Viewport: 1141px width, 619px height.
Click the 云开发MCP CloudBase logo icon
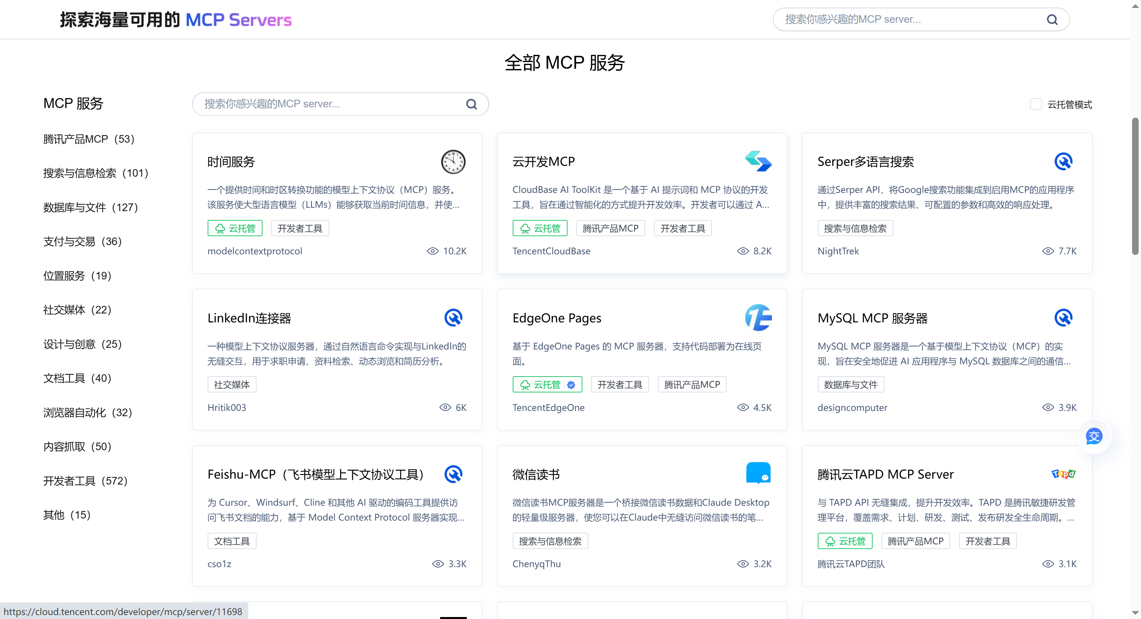pyautogui.click(x=758, y=161)
